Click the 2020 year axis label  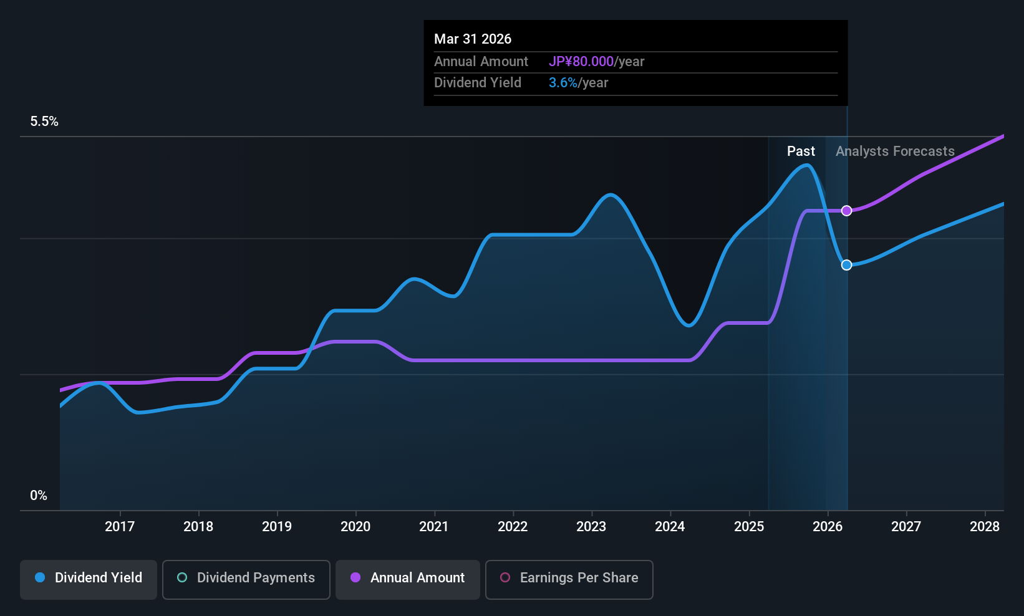(x=355, y=527)
